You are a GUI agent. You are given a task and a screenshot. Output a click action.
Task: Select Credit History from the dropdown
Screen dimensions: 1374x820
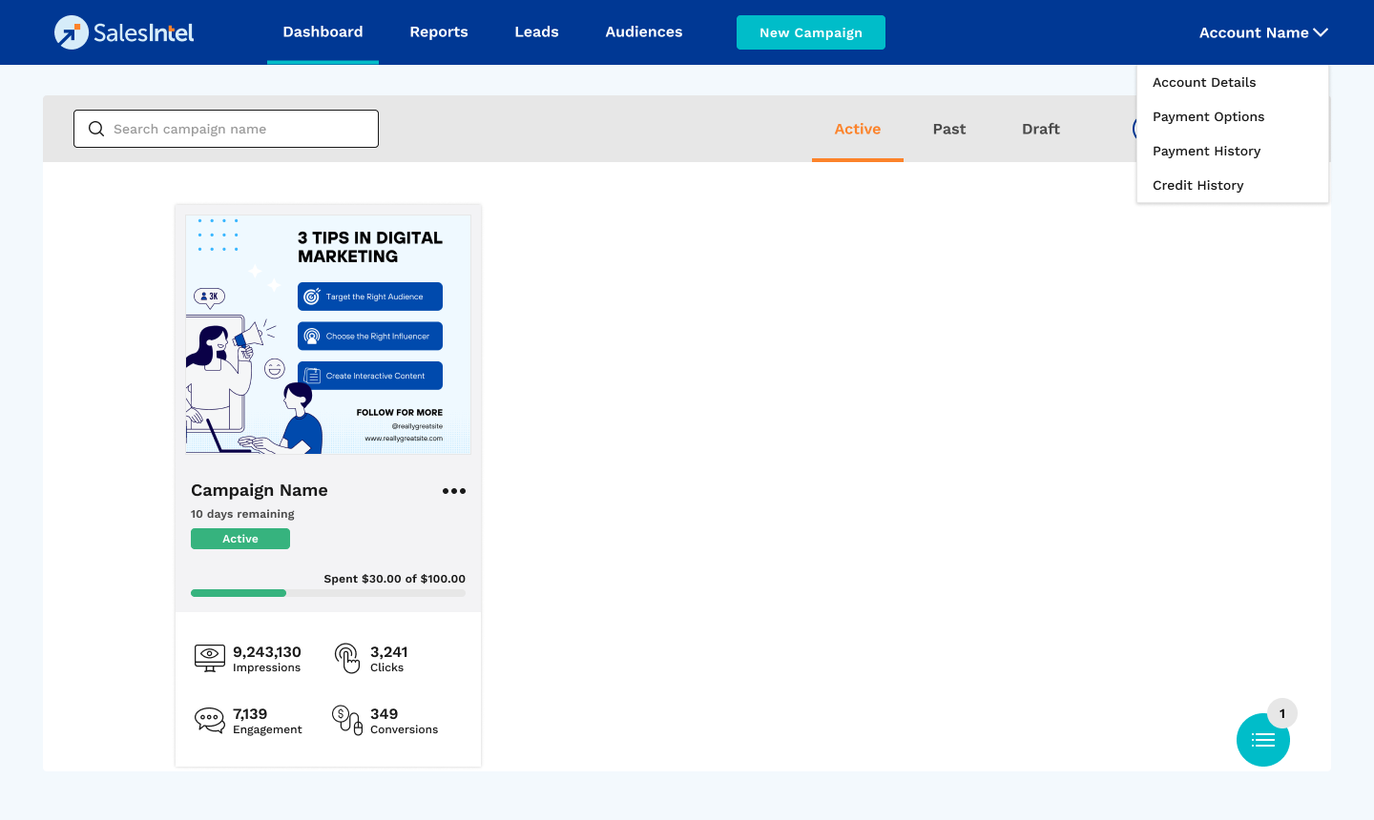(1197, 186)
